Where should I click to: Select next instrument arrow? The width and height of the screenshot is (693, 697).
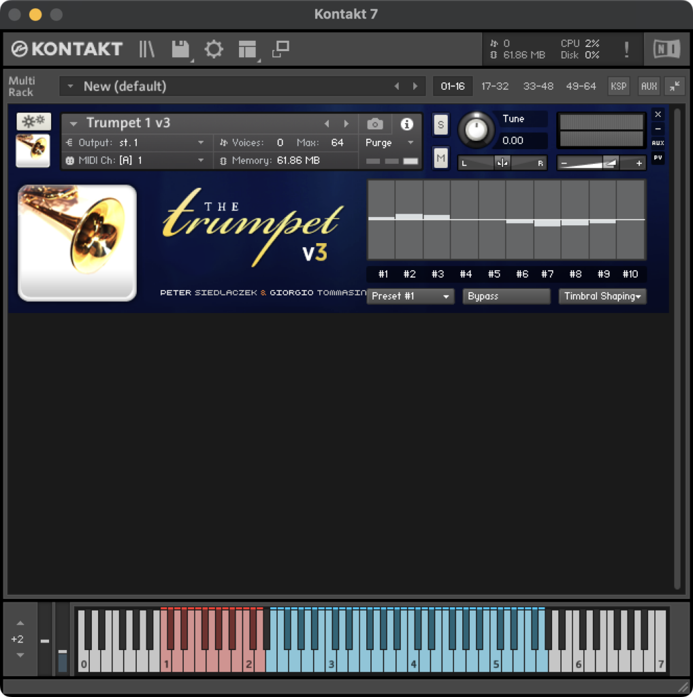tap(346, 124)
